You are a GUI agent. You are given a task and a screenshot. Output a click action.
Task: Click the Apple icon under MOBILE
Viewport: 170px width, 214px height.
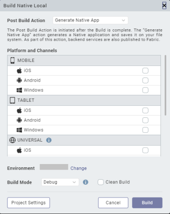click(19, 71)
